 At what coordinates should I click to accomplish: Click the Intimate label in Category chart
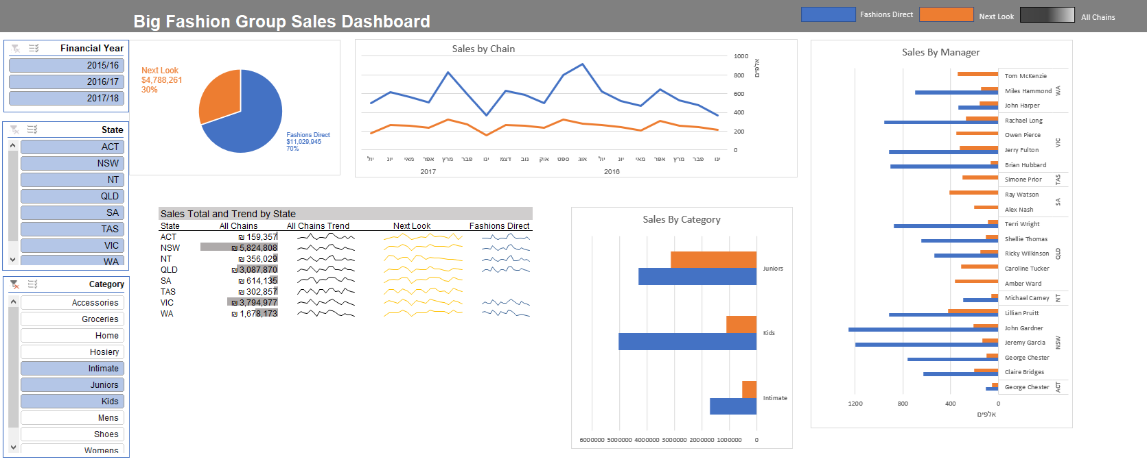click(x=775, y=398)
